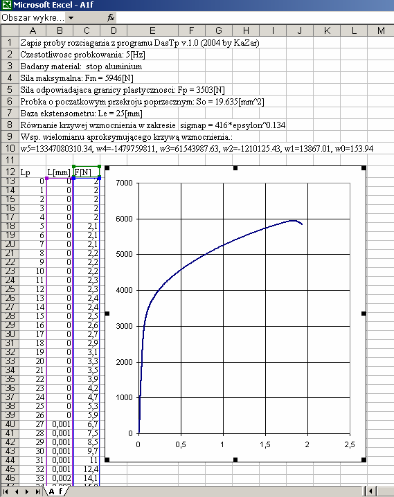Select column M header
The image size is (394, 497).
[x=381, y=30]
